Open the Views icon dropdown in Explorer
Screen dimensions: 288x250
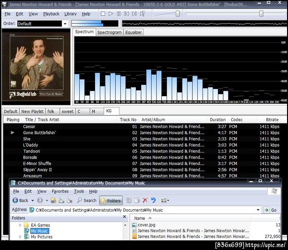click(165, 200)
